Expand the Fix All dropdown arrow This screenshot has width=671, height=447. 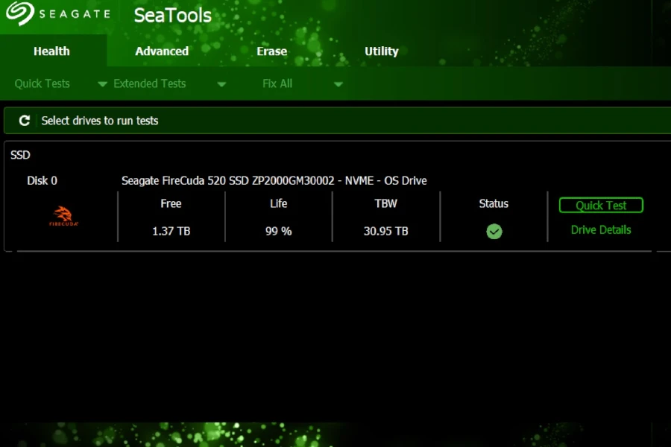(x=338, y=84)
